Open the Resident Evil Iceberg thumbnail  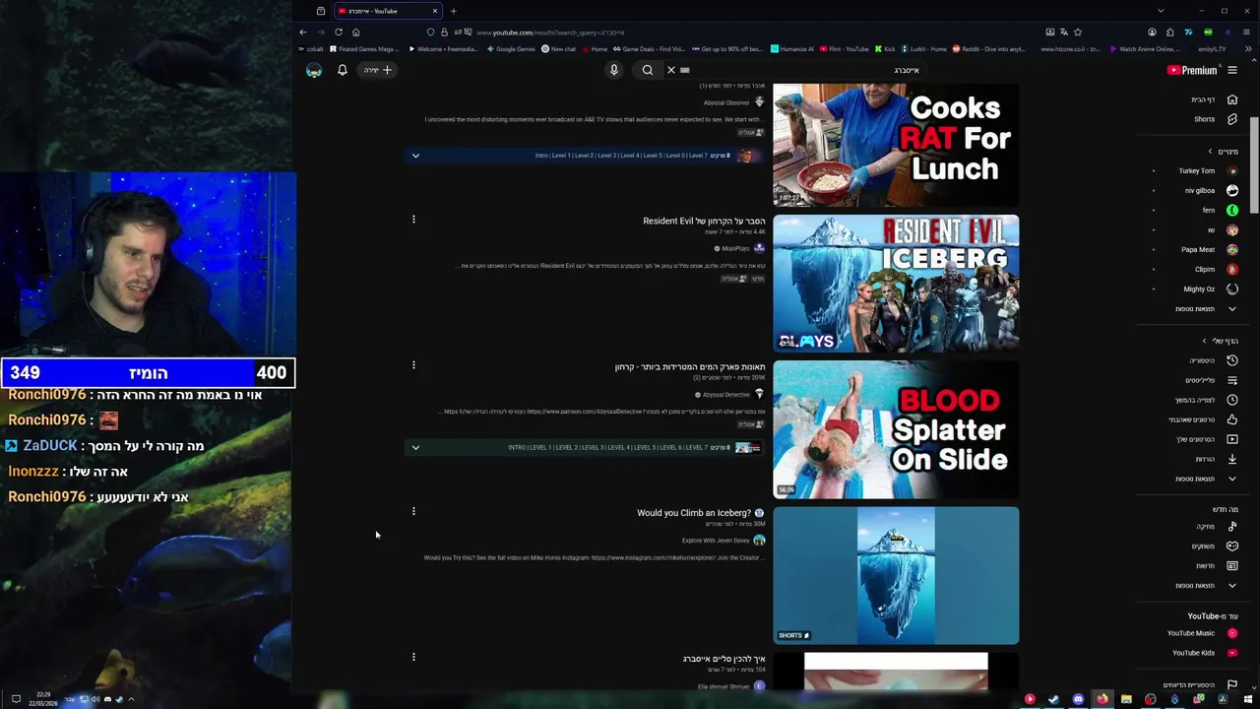pyautogui.click(x=896, y=284)
